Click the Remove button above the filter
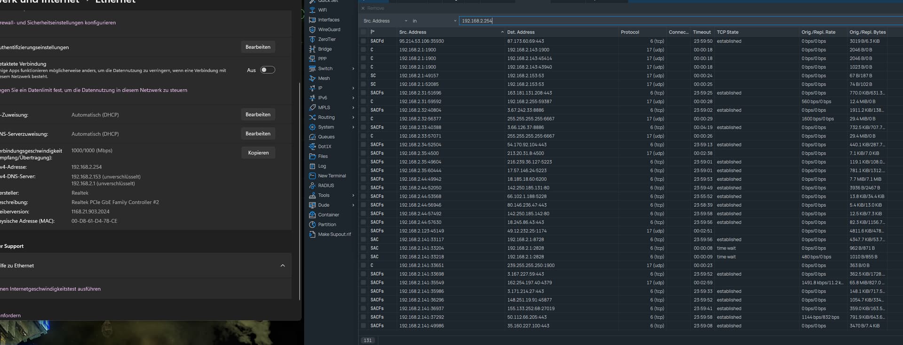The image size is (903, 345). [x=372, y=8]
